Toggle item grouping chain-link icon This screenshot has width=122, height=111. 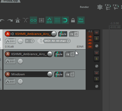pos(33,20)
